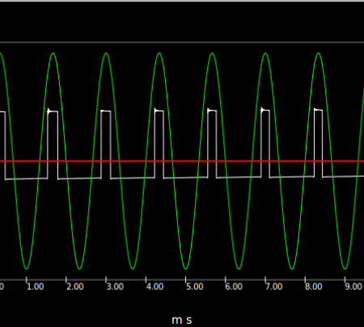Click the green sine trough above 9.00

click(345, 268)
